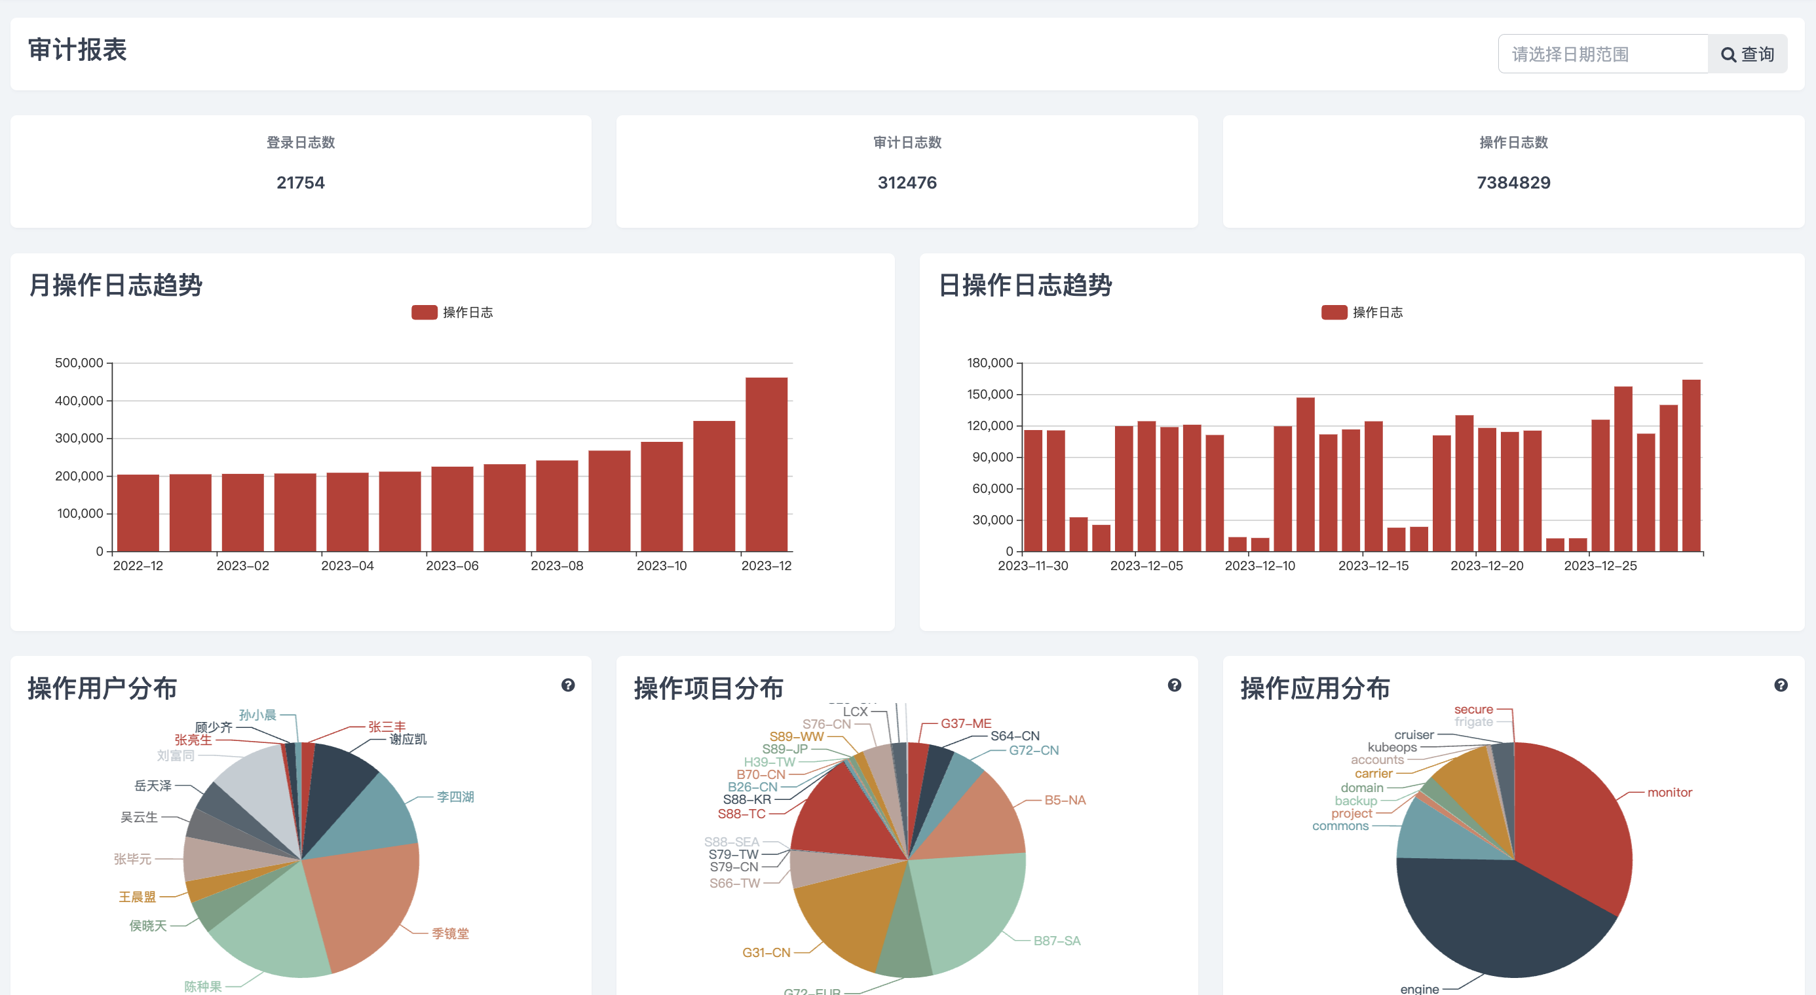
Task: Click the help icon on 操作应用分布 card
Action: 1780,685
